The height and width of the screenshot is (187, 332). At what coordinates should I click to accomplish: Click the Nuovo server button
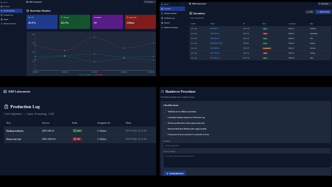pyautogui.click(x=323, y=12)
